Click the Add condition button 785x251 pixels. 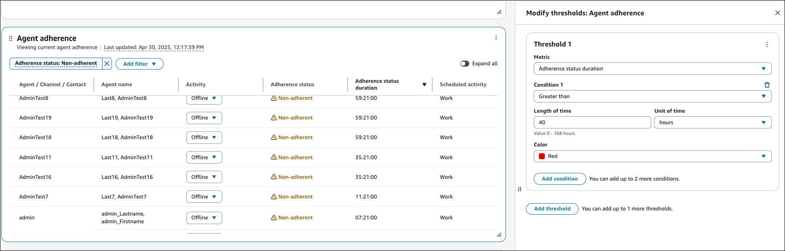pyautogui.click(x=559, y=179)
